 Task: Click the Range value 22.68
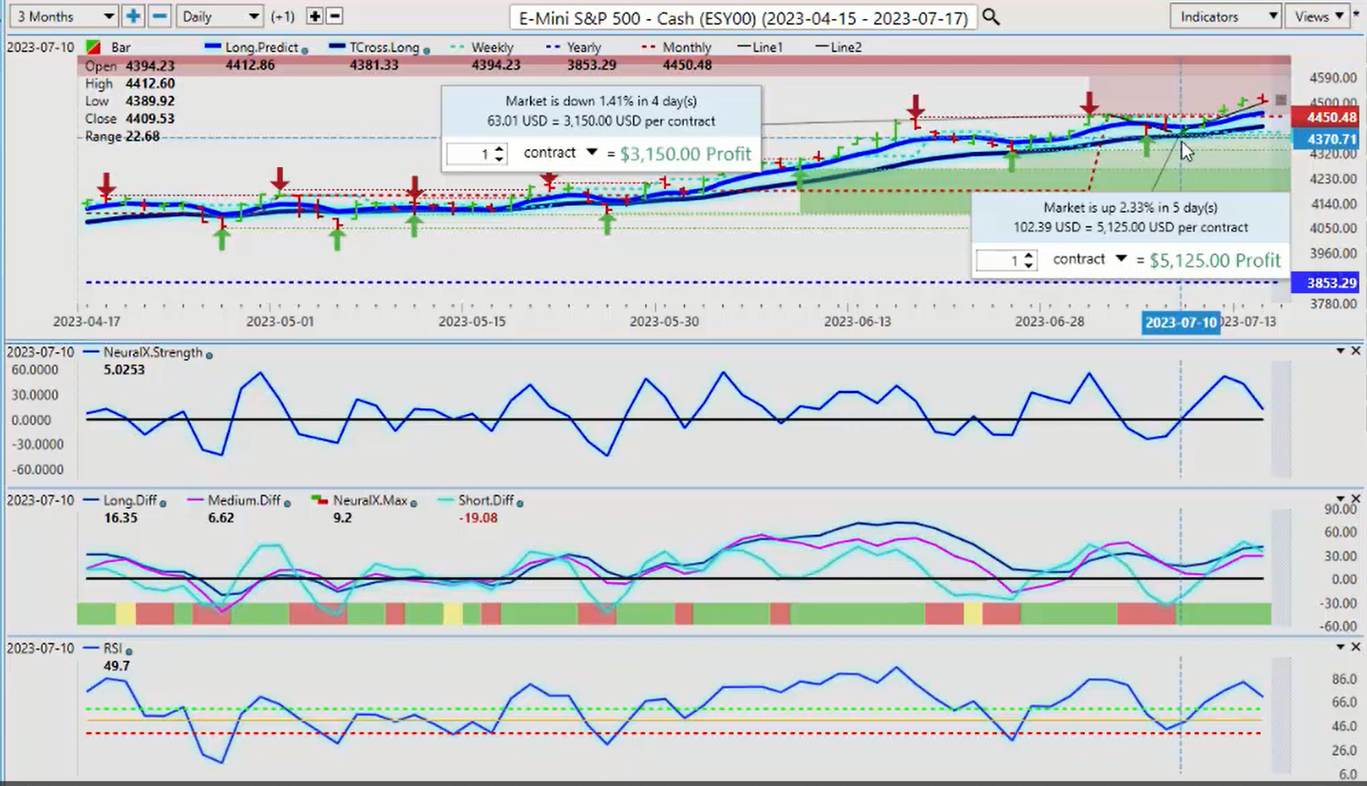coord(142,137)
